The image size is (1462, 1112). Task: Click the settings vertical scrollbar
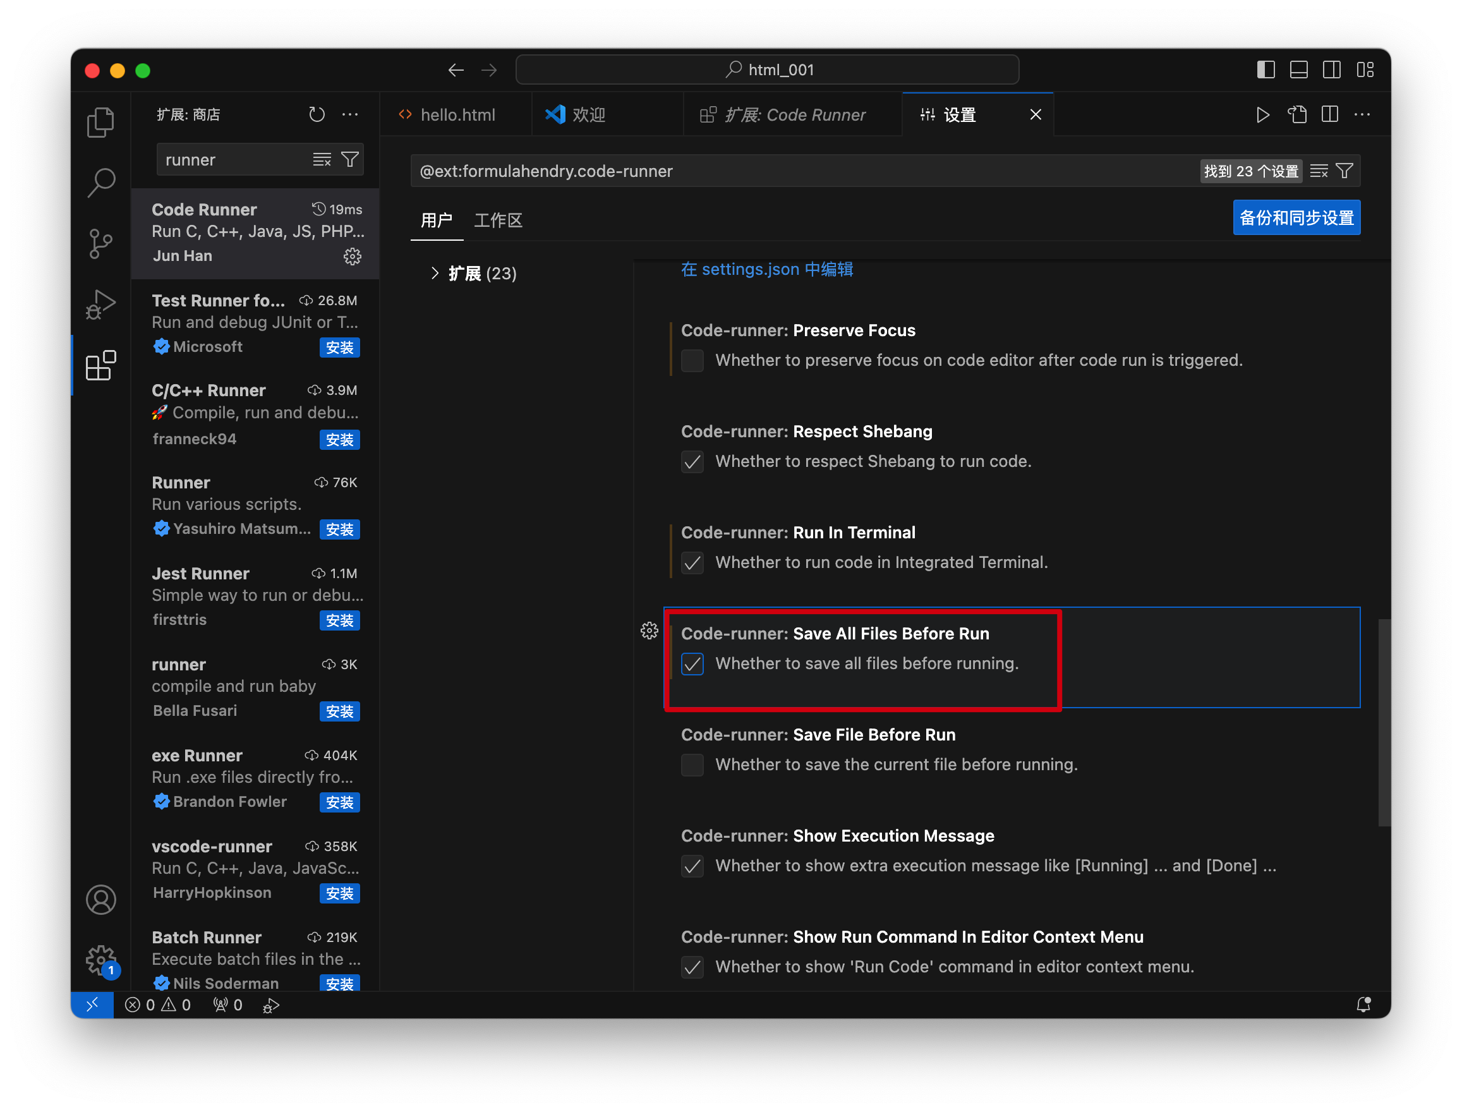(x=1383, y=722)
